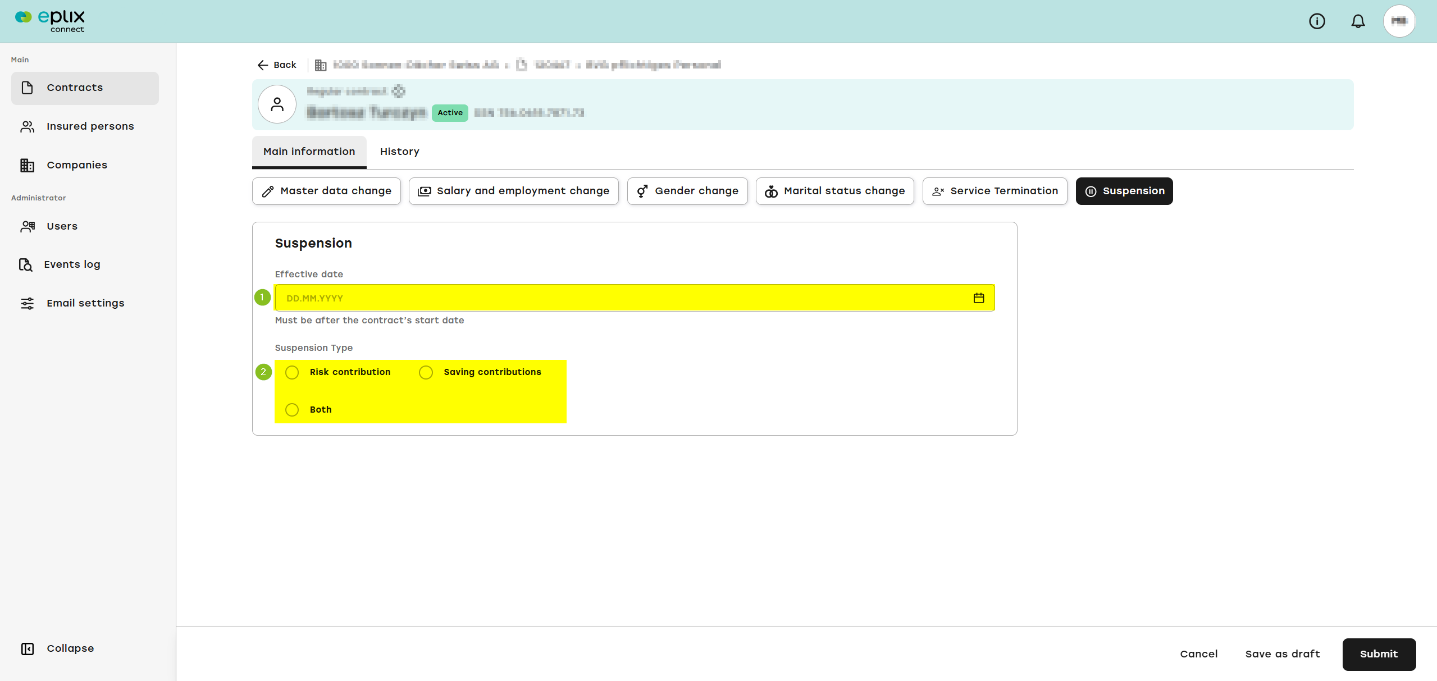Choose Master data change
The image size is (1437, 681).
click(326, 191)
